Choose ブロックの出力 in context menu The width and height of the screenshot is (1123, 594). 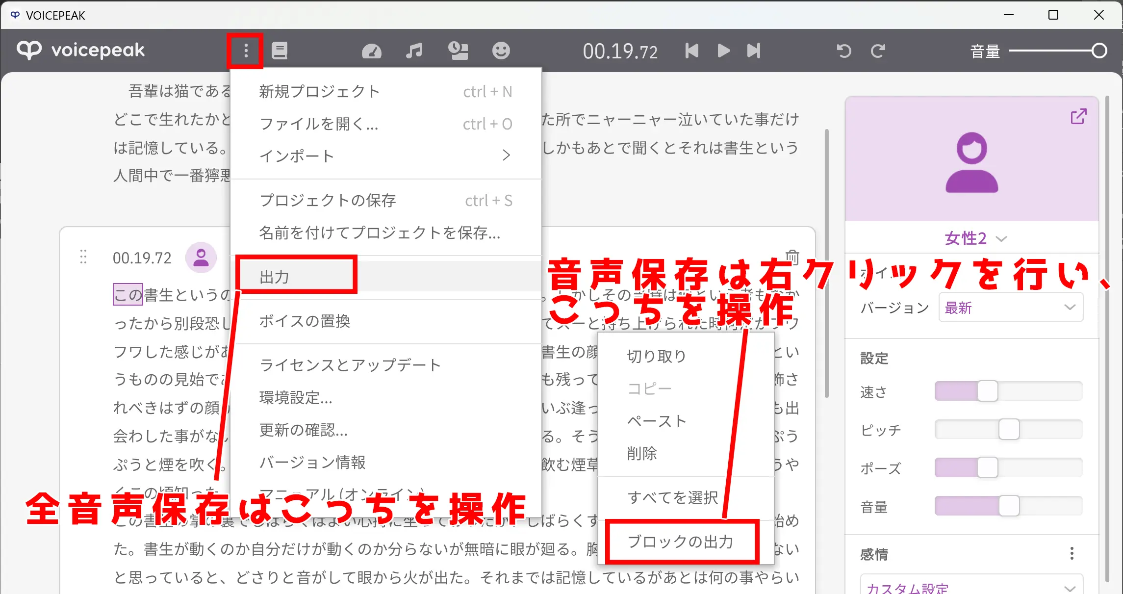pyautogui.click(x=686, y=542)
